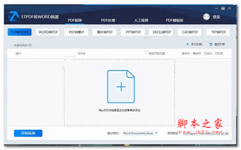Select the CAD转PDF conversion mode
The height and width of the screenshot is (150, 241).
(190, 32)
